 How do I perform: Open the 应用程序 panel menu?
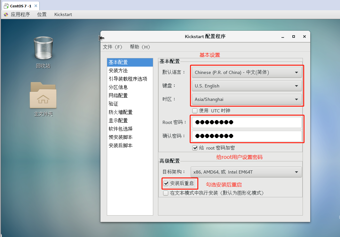click(20, 14)
